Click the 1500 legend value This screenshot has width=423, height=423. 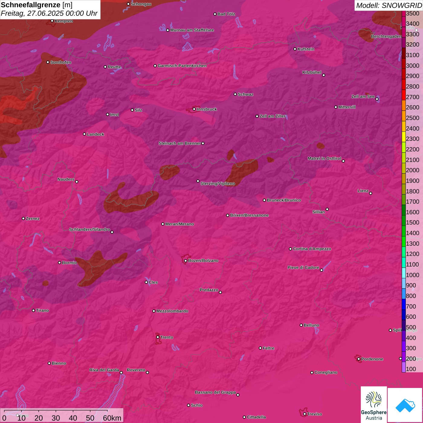[413, 222]
